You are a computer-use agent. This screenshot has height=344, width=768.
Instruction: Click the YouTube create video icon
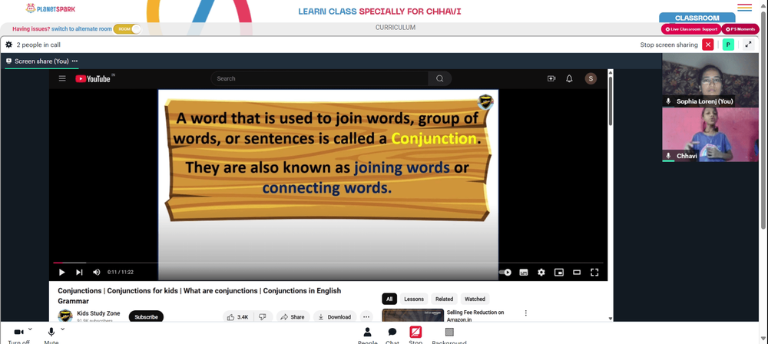pyautogui.click(x=551, y=78)
